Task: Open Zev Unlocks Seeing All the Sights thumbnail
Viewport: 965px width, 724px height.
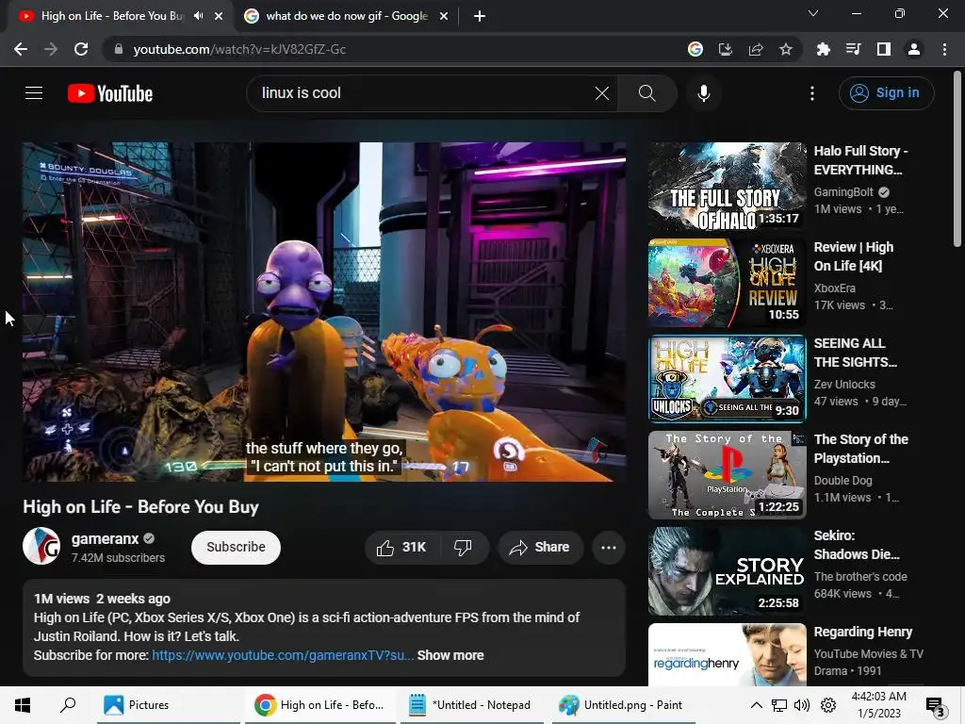Action: [x=727, y=379]
